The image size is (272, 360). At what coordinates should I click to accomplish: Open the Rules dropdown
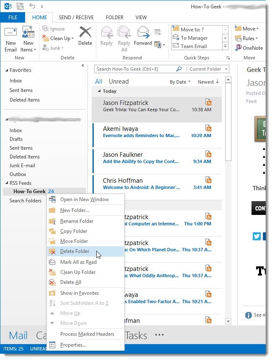(x=257, y=38)
